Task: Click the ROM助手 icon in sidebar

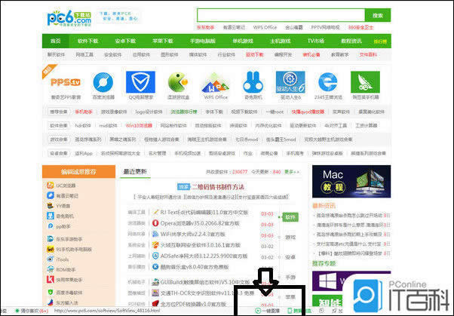Action: pyautogui.click(x=51, y=269)
